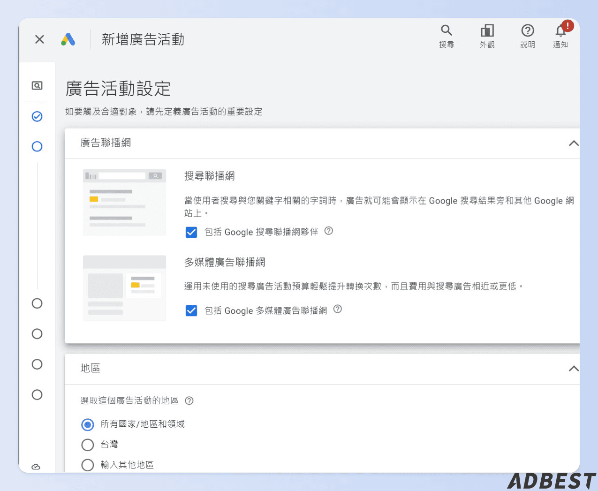Click the Google Ads logo

[68, 39]
